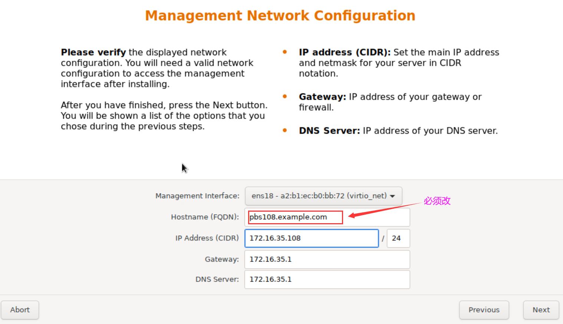Continue with the Next button

[541, 310]
